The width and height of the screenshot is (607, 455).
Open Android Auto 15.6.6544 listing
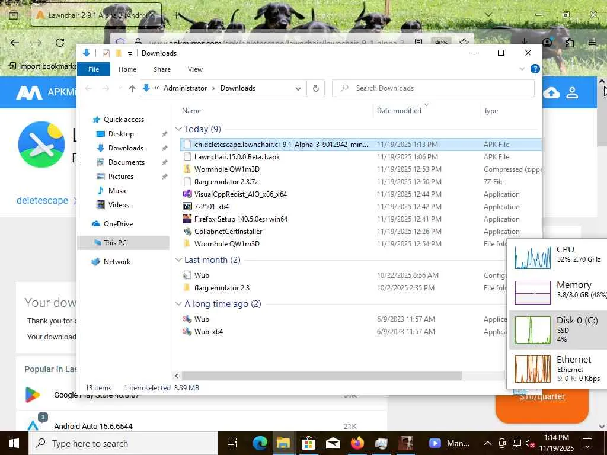(93, 426)
